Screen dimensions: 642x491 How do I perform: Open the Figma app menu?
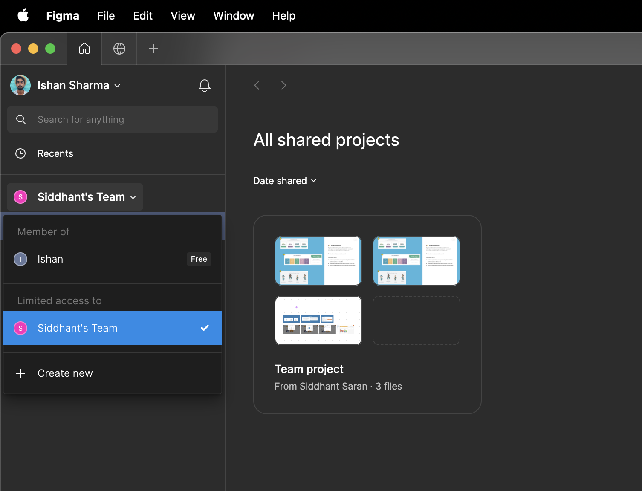(63, 16)
